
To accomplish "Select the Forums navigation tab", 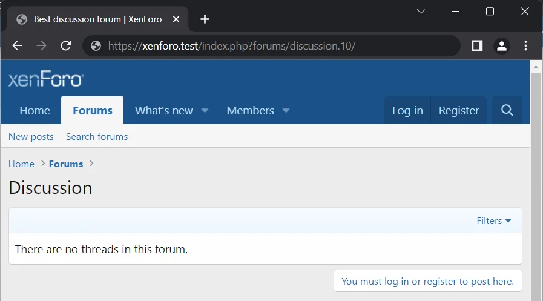I will [92, 111].
